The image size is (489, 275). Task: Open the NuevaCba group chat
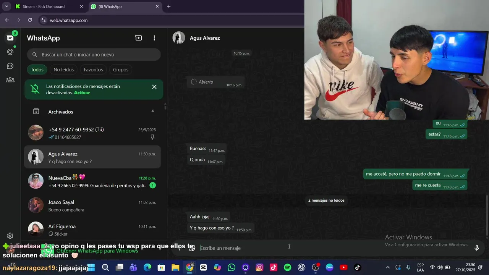coord(93,181)
